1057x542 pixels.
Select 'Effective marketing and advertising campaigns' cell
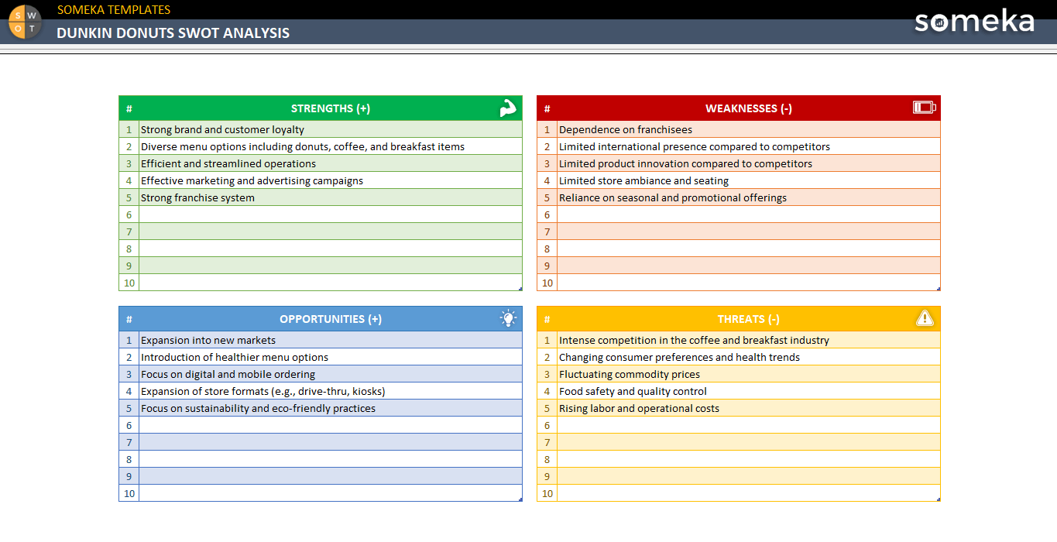(331, 180)
